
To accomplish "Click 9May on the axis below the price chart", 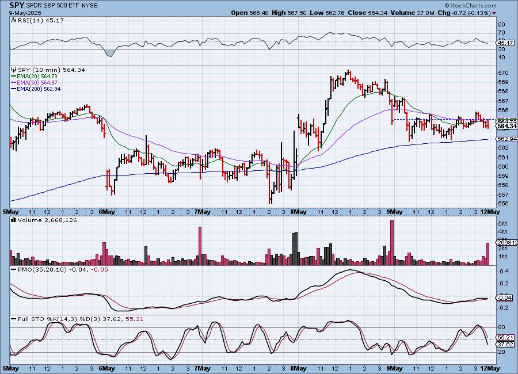I will [x=394, y=212].
